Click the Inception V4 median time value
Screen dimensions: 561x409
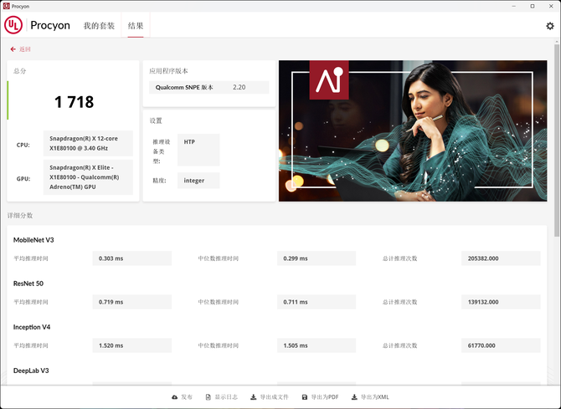tap(316, 345)
